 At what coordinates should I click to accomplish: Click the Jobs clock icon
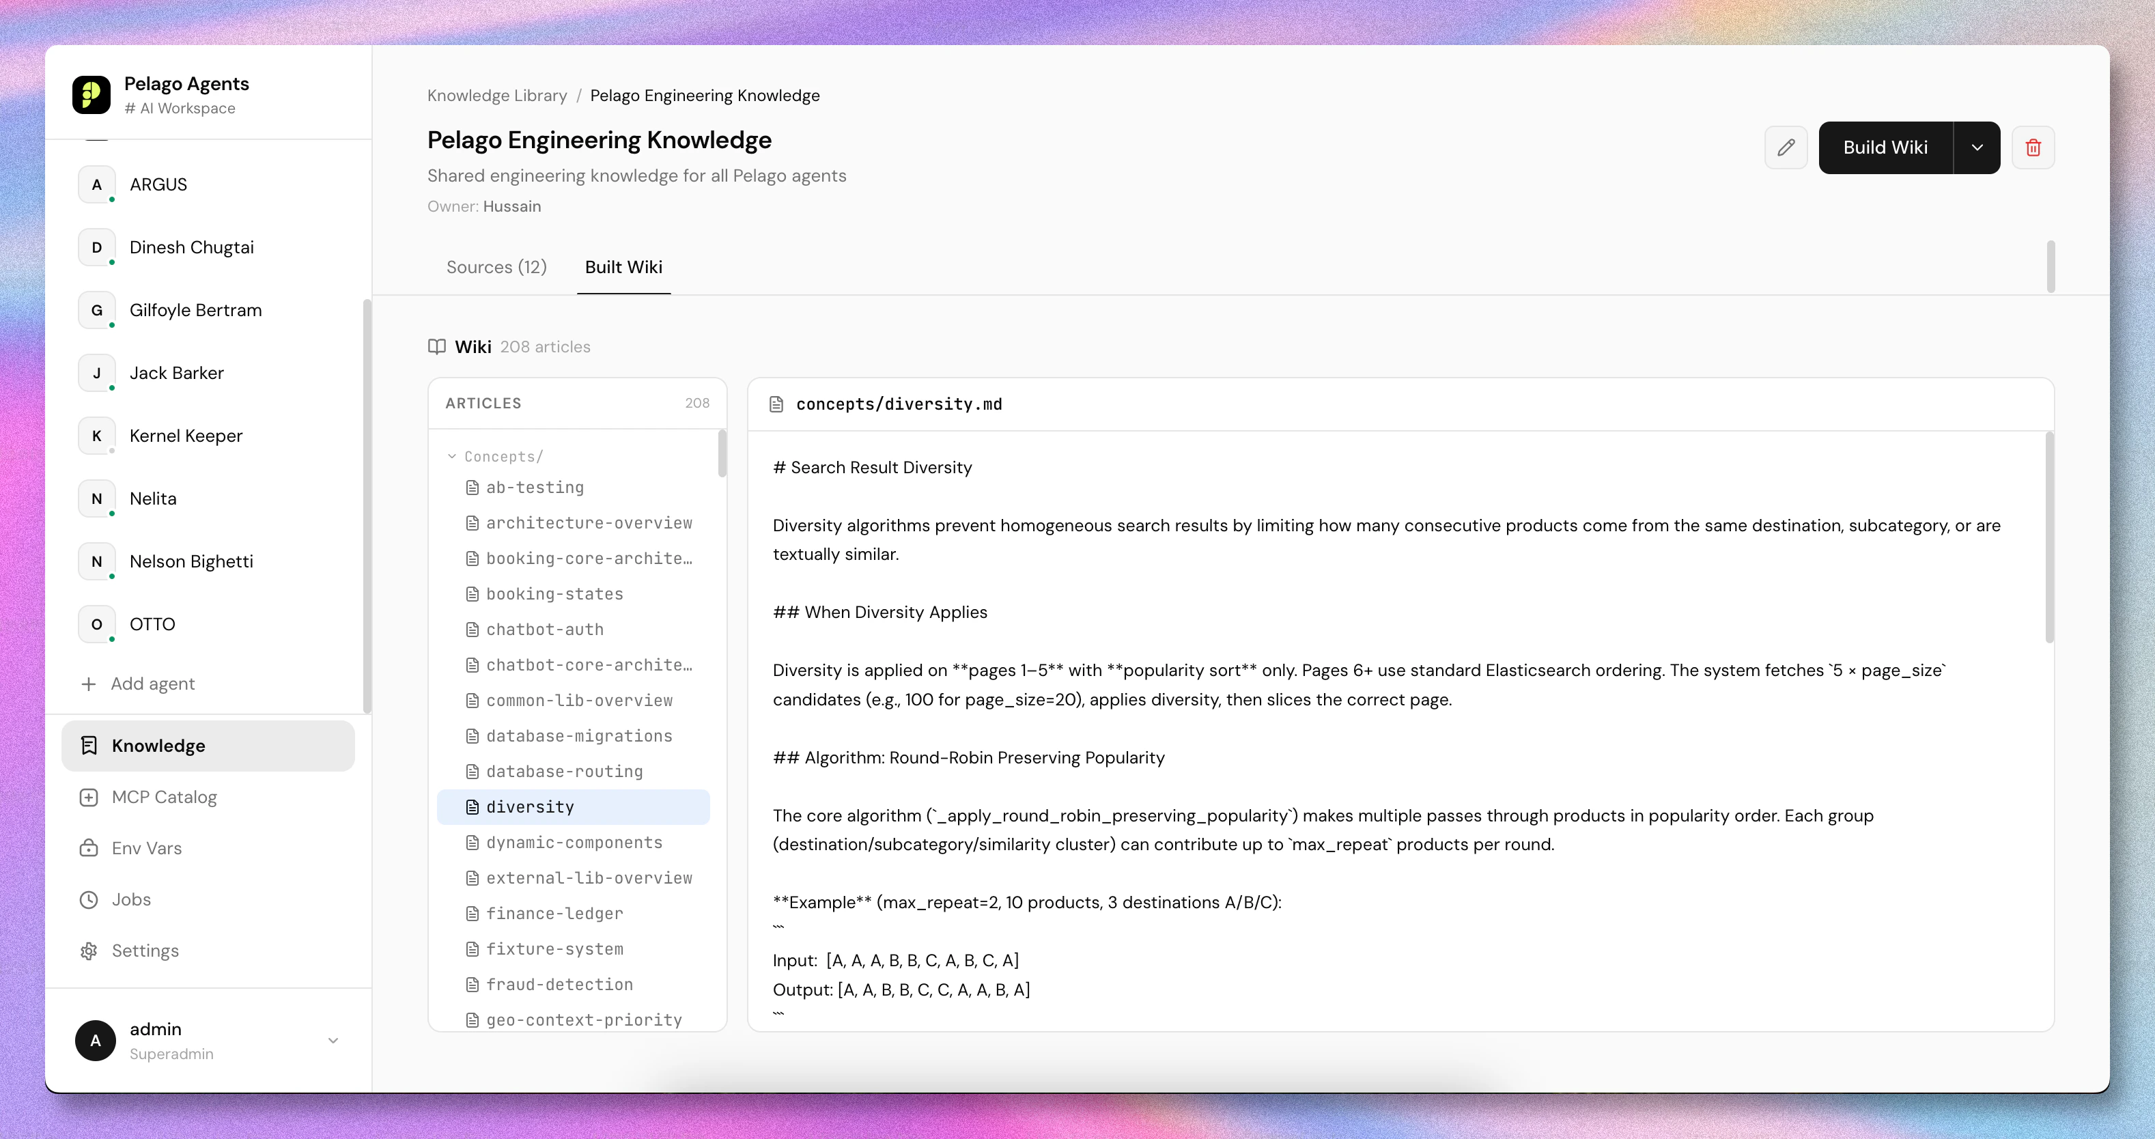coord(89,899)
